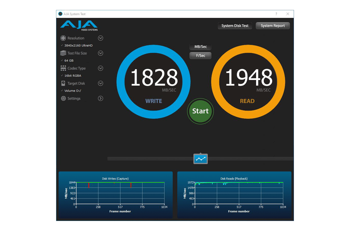Click the AJA System Test title bar icon

click(x=60, y=14)
